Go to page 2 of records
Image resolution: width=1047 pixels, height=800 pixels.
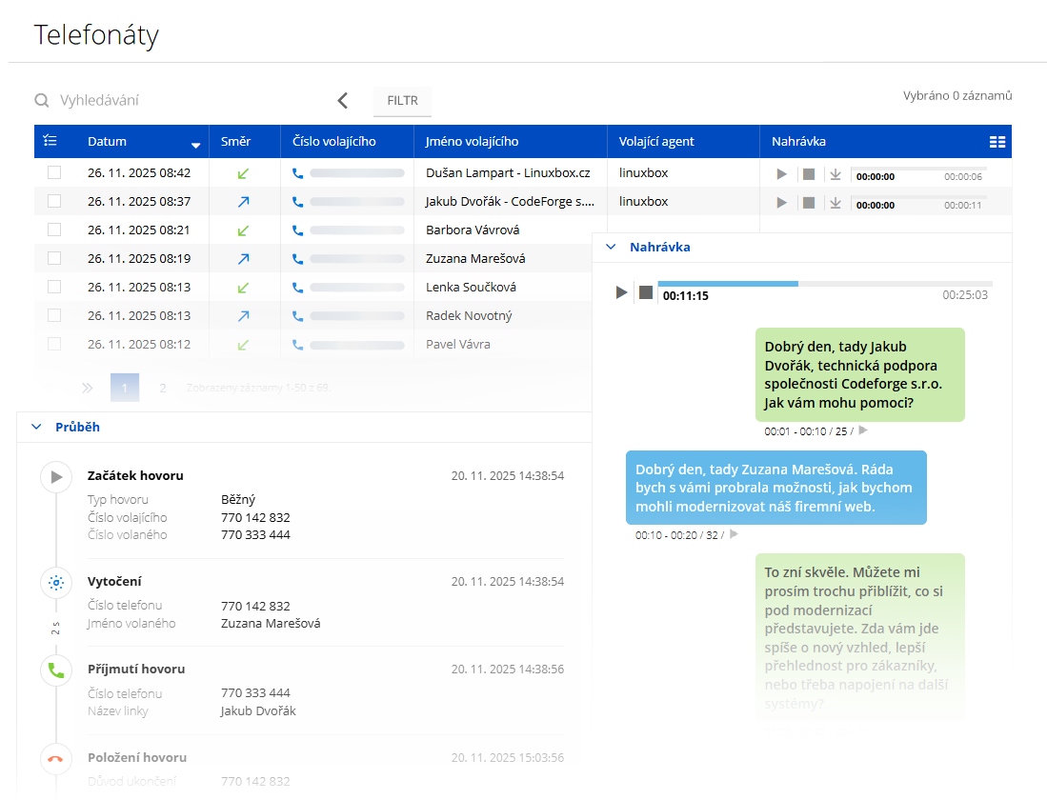(x=163, y=388)
